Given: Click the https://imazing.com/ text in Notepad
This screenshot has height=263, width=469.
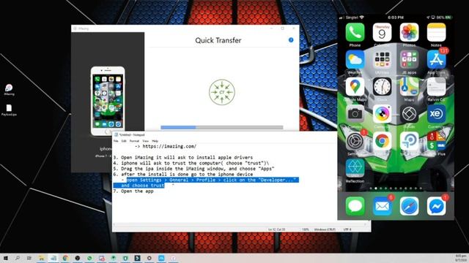Looking at the screenshot, I should (x=169, y=146).
